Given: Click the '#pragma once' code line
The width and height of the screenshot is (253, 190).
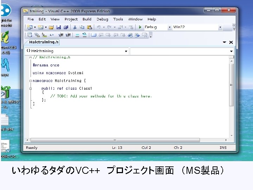Looking at the screenshot, I should [46, 65].
